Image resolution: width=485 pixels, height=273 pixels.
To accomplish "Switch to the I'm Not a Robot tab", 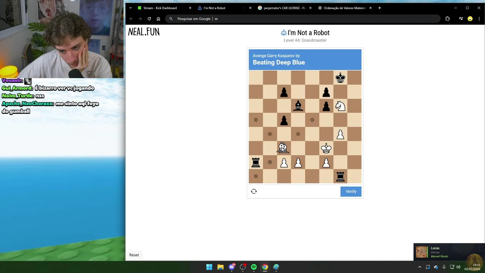I will point(224,8).
